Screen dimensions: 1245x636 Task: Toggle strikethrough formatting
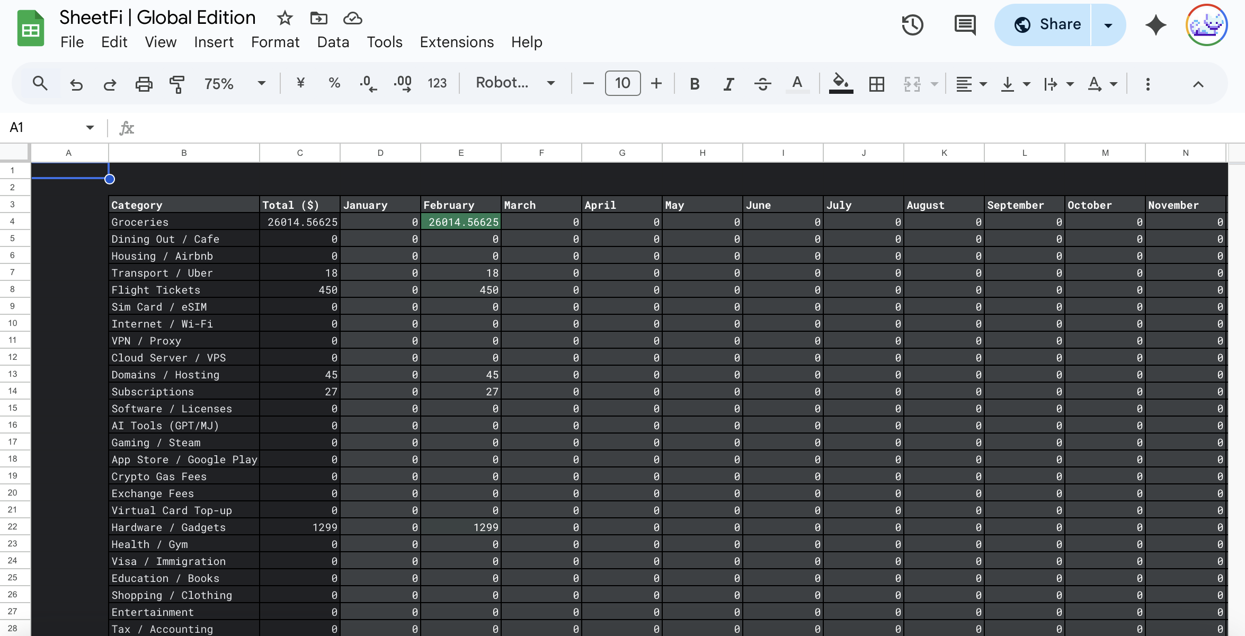point(762,84)
